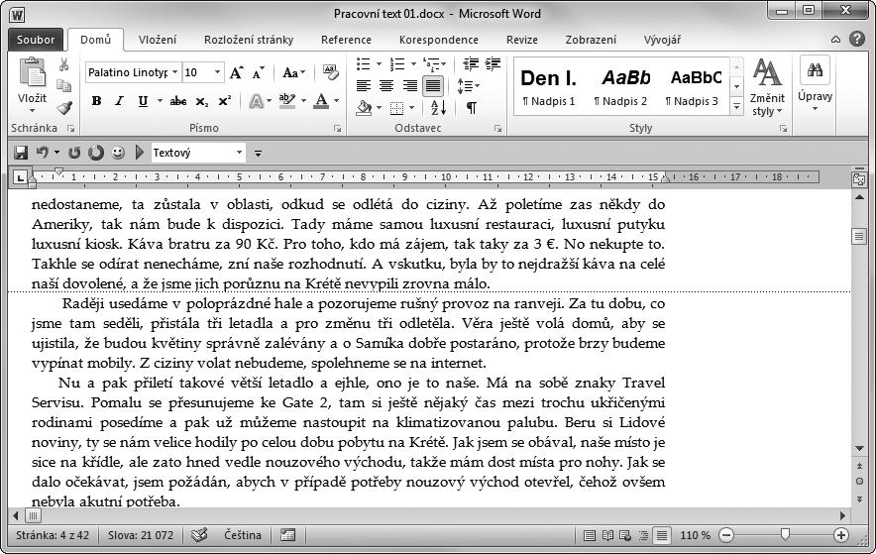Switch to the Revize tab
Screen dimensions: 876x554
(x=522, y=40)
